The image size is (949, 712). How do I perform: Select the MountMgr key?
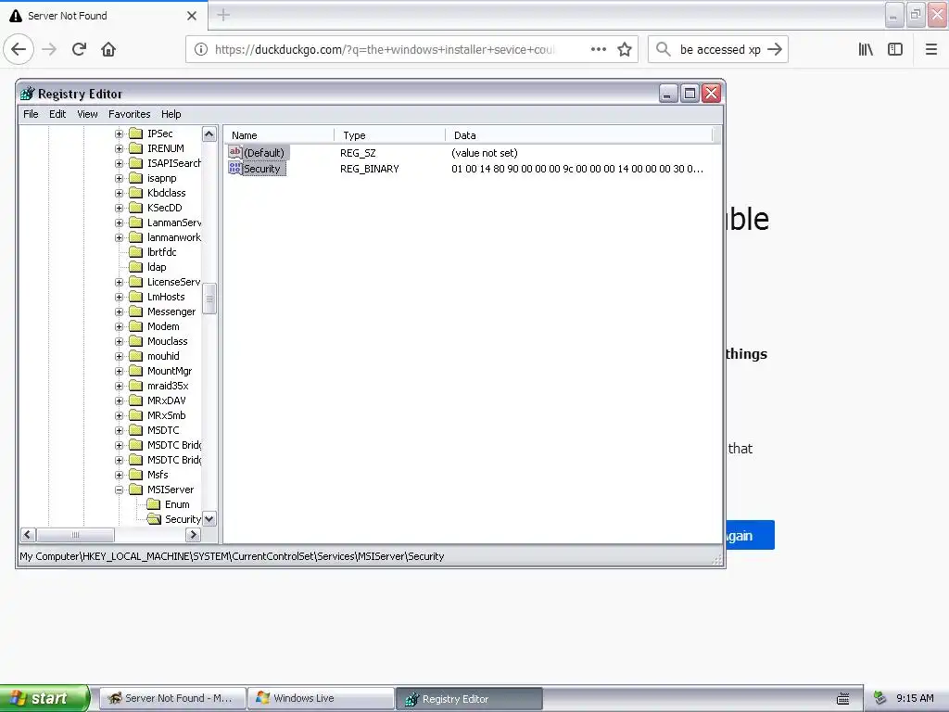tap(170, 371)
